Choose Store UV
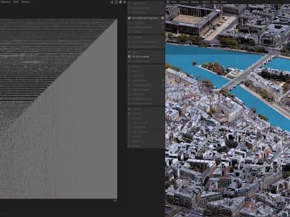The height and width of the screenshot is (217, 290). tap(146, 137)
